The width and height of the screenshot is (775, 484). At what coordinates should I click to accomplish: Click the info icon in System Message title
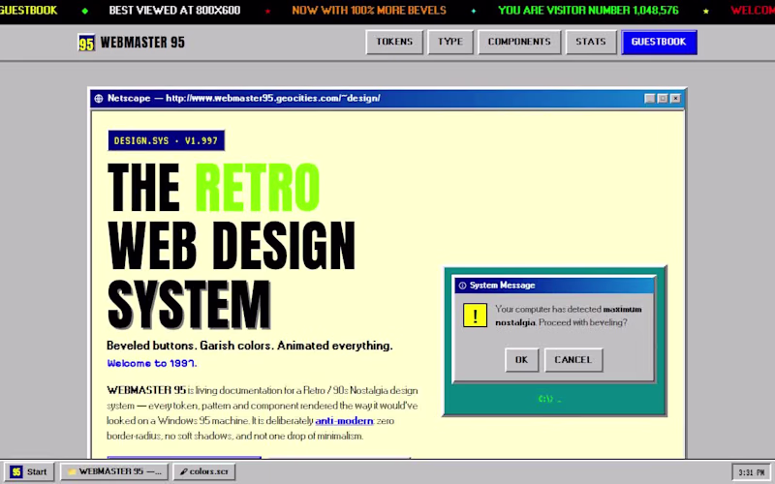(x=462, y=286)
